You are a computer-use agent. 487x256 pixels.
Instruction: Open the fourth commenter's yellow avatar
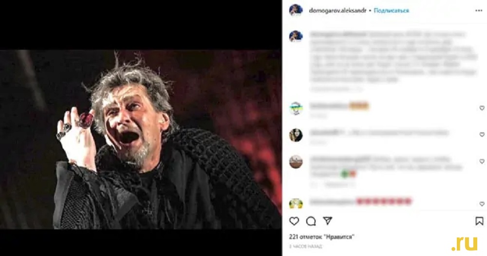coord(296,203)
